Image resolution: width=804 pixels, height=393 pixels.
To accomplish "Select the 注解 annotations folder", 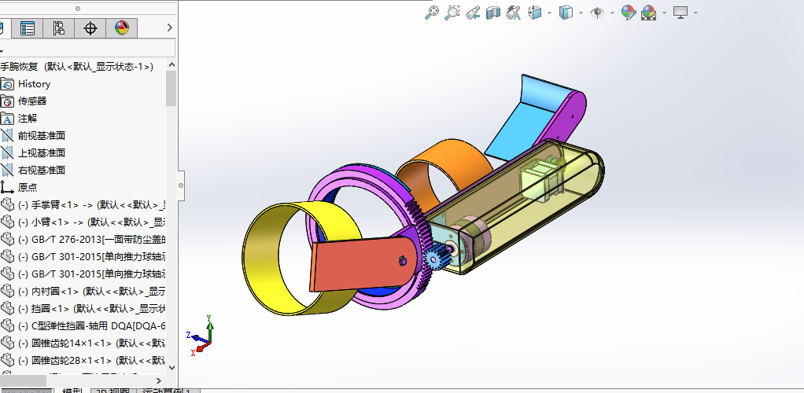I will 28,119.
